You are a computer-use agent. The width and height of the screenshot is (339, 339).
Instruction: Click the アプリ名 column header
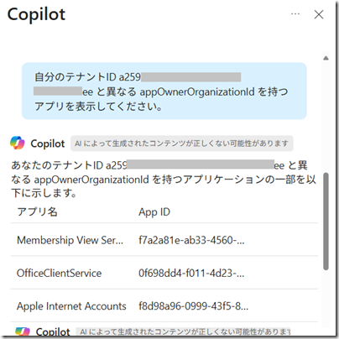click(x=37, y=211)
